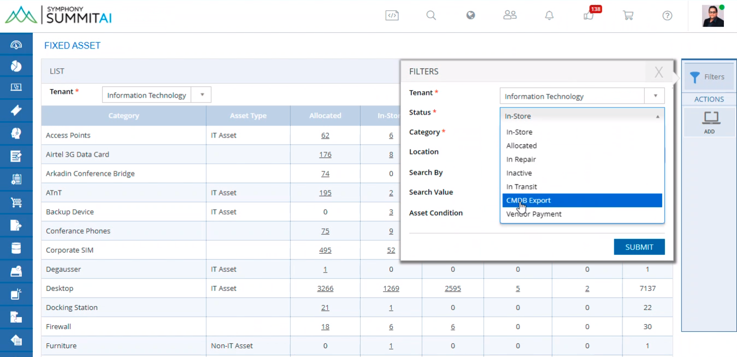This screenshot has width=737, height=357.
Task: Open the Allocated count 62 for Access Points
Action: tap(325, 135)
